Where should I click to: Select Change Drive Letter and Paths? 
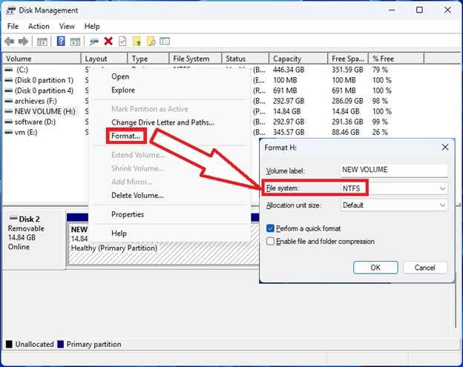[x=162, y=122]
